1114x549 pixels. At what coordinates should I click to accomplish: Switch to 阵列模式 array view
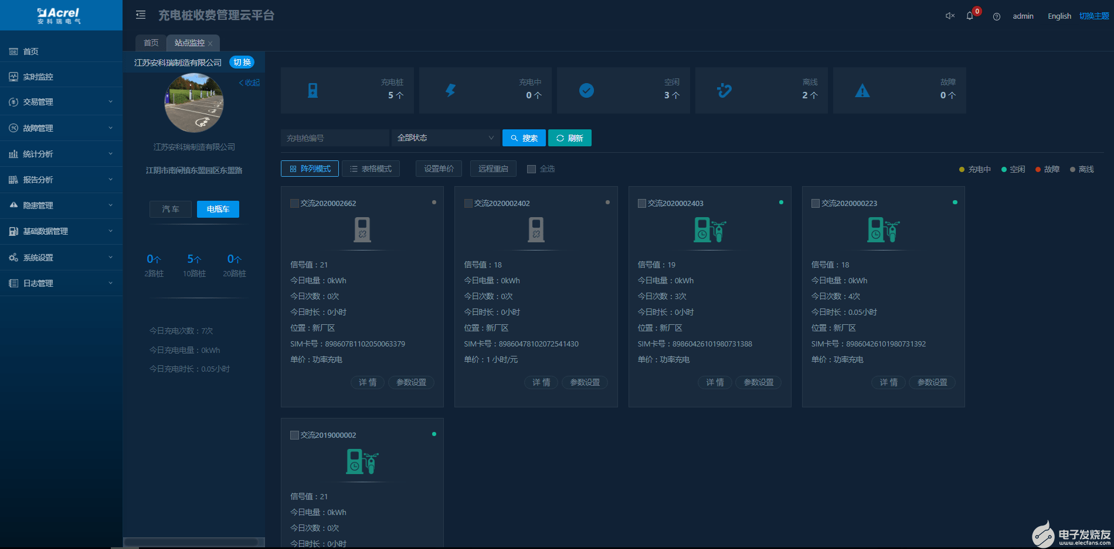(x=310, y=169)
